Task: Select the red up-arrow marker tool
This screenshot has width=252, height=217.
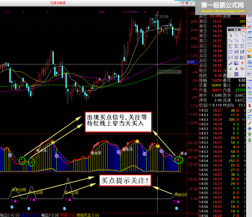Action: (x=242, y=63)
